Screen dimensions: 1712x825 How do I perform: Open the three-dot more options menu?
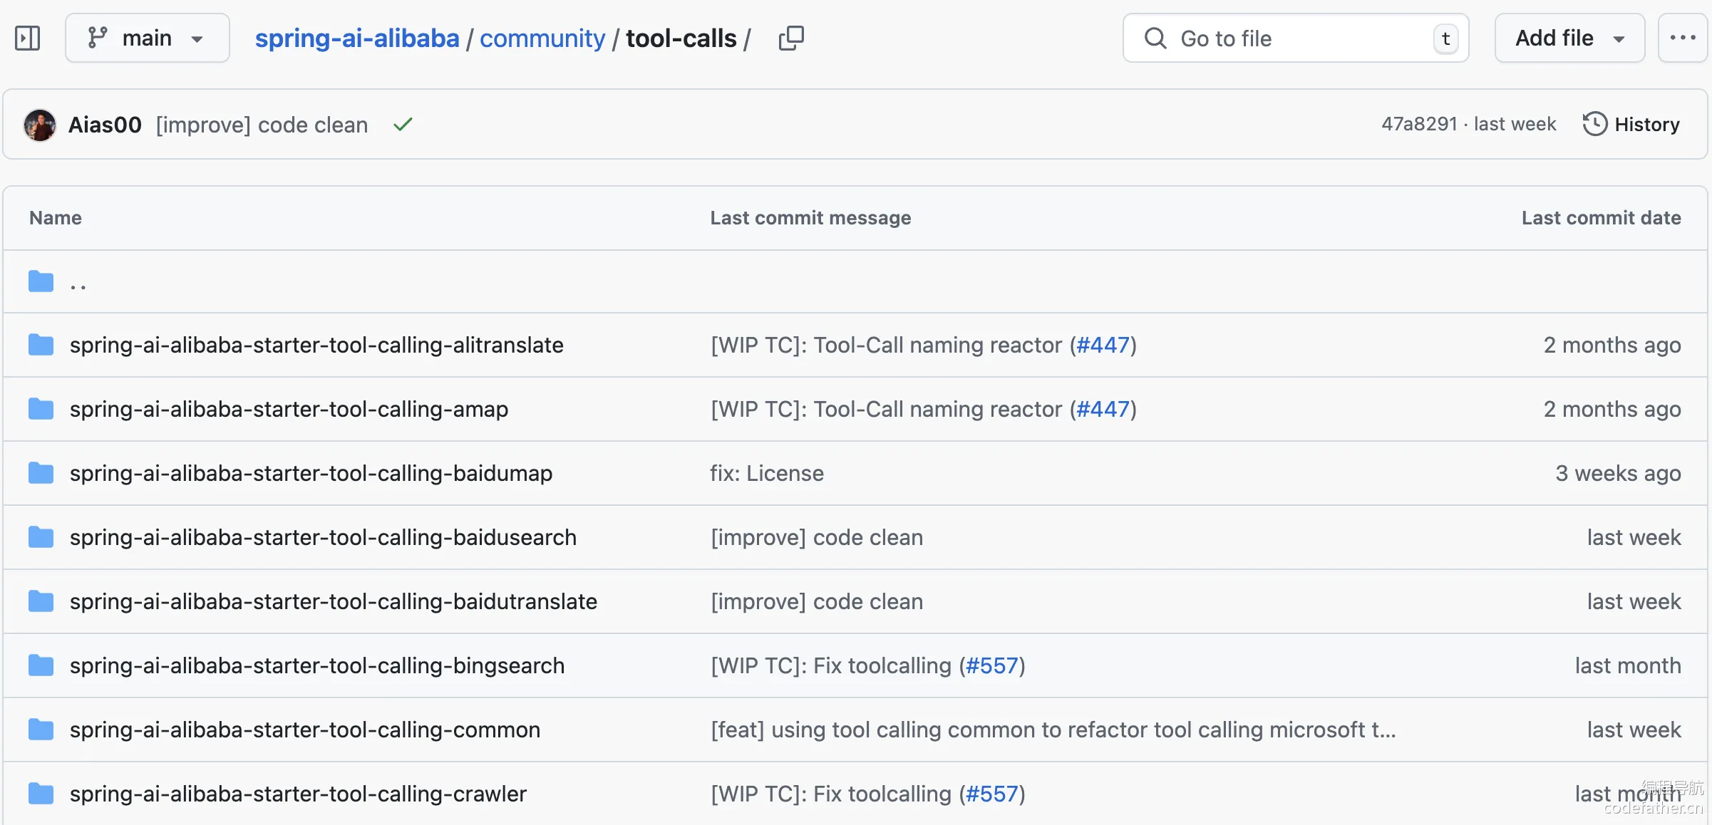click(1682, 38)
